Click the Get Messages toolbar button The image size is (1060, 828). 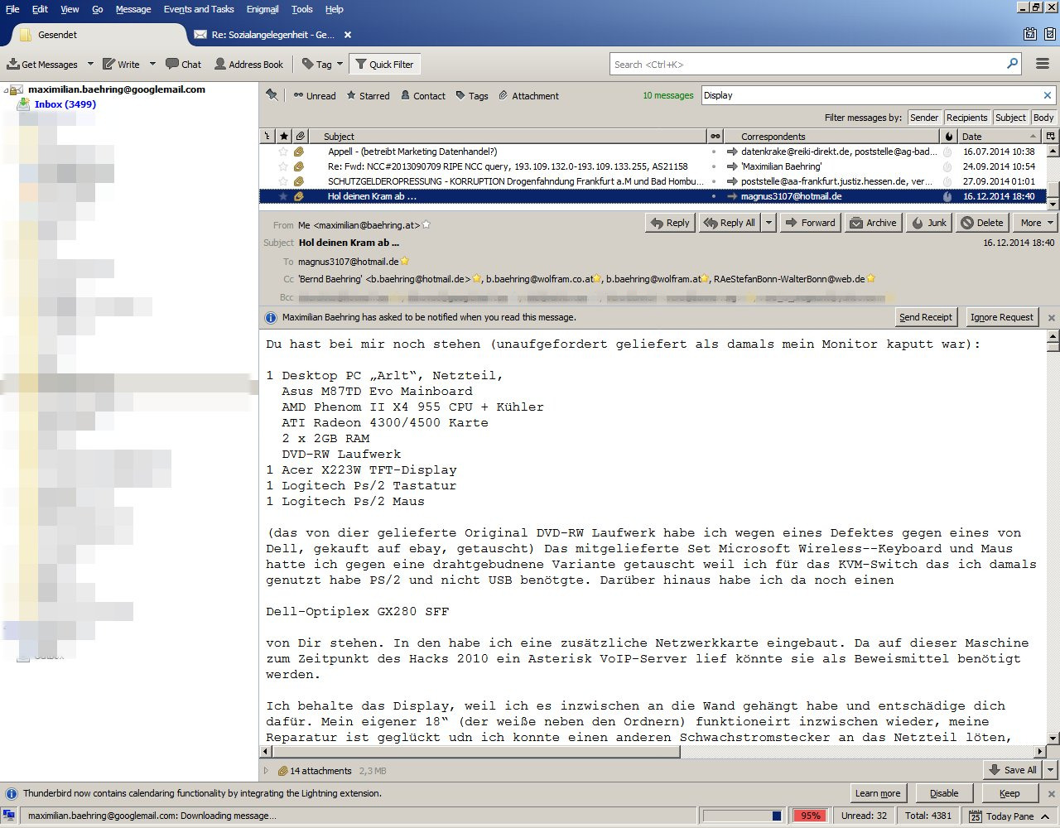(42, 64)
